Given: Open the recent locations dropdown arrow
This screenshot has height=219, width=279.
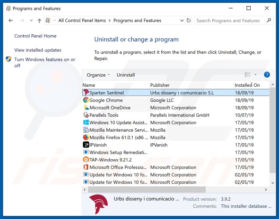Looking at the screenshot, I should point(31,21).
